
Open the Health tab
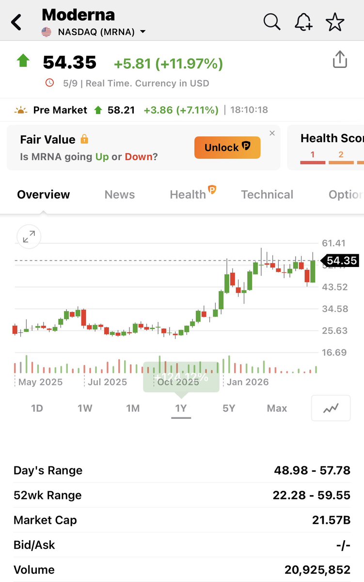tap(192, 193)
